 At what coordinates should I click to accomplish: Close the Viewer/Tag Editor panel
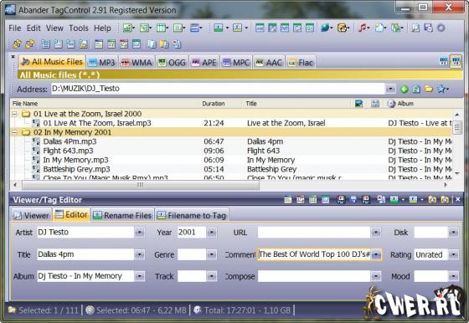pyautogui.click(x=457, y=199)
